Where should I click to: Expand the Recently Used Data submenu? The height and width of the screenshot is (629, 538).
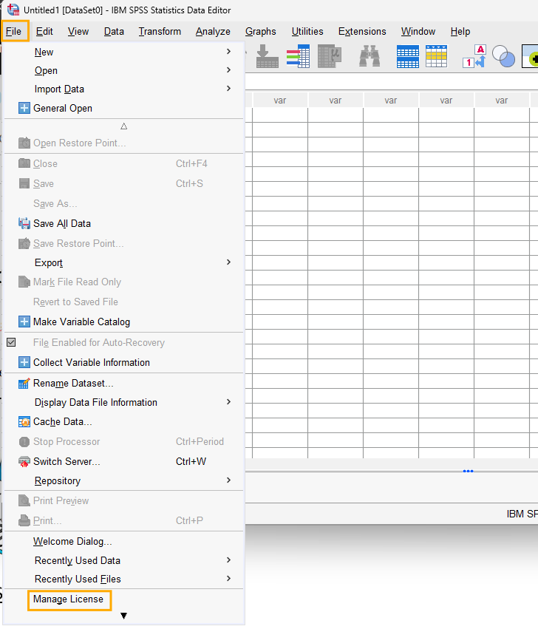pos(124,560)
